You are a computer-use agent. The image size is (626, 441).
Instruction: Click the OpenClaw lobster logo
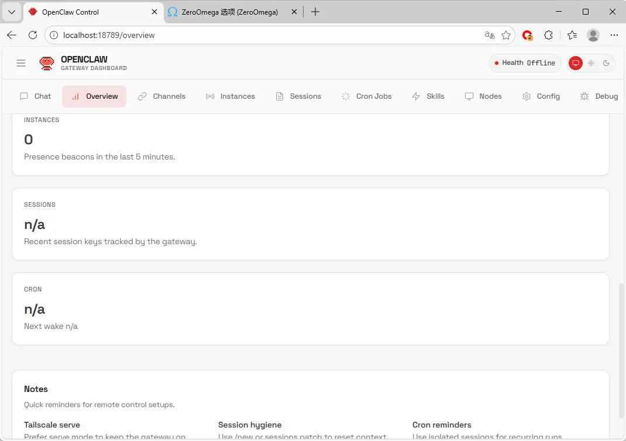pos(47,63)
